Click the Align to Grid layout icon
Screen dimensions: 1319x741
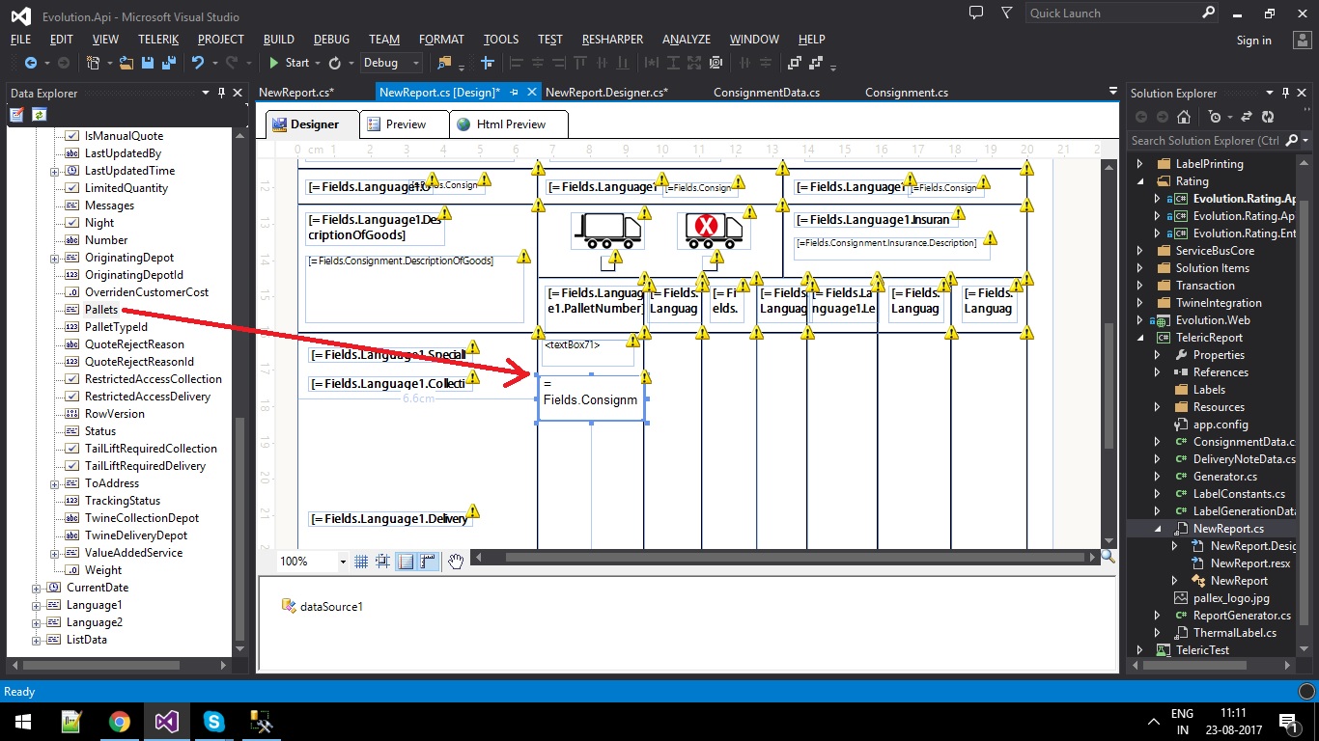(x=488, y=63)
